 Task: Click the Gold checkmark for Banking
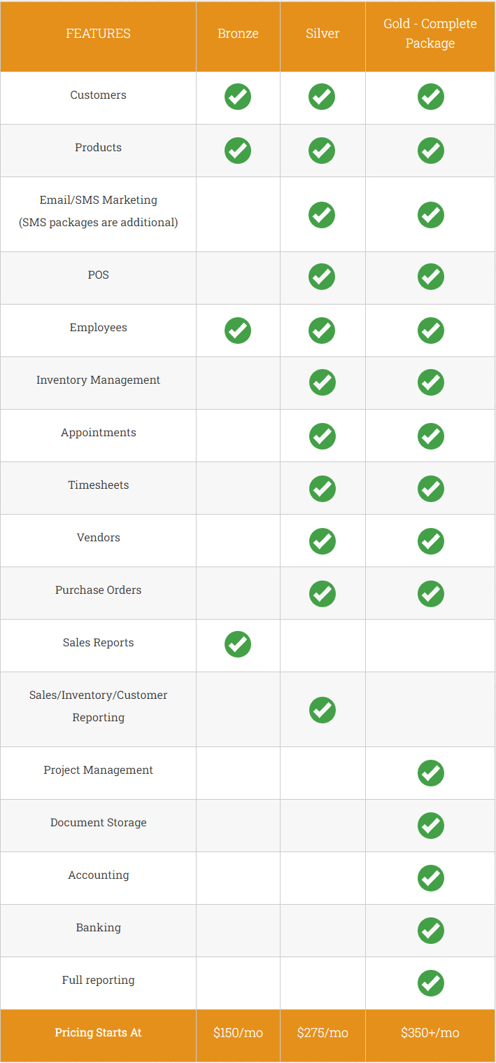(x=430, y=930)
